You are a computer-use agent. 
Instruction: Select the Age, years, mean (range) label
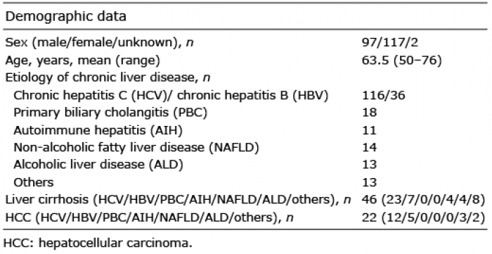click(82, 61)
